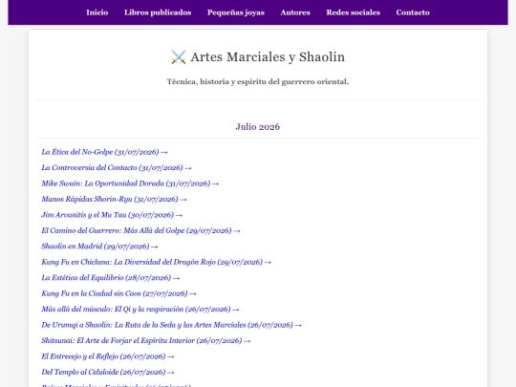Screen dimensions: 516x387
Task: Open Manos Rápidas Shorin-Ryu post
Action: [x=114, y=200]
